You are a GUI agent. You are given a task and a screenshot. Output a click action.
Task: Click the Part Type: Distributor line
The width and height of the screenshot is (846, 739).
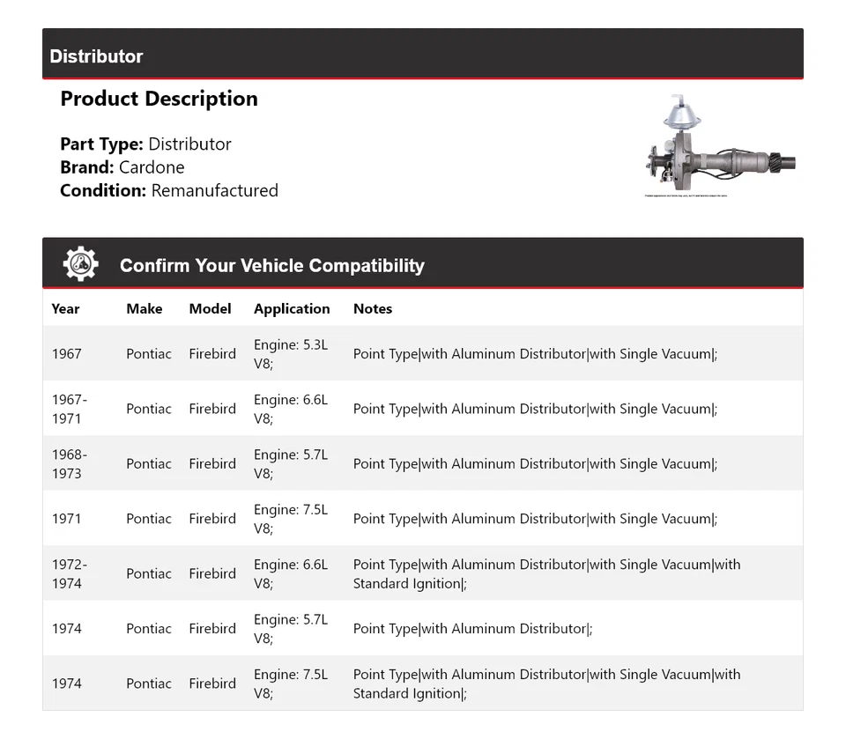point(145,144)
